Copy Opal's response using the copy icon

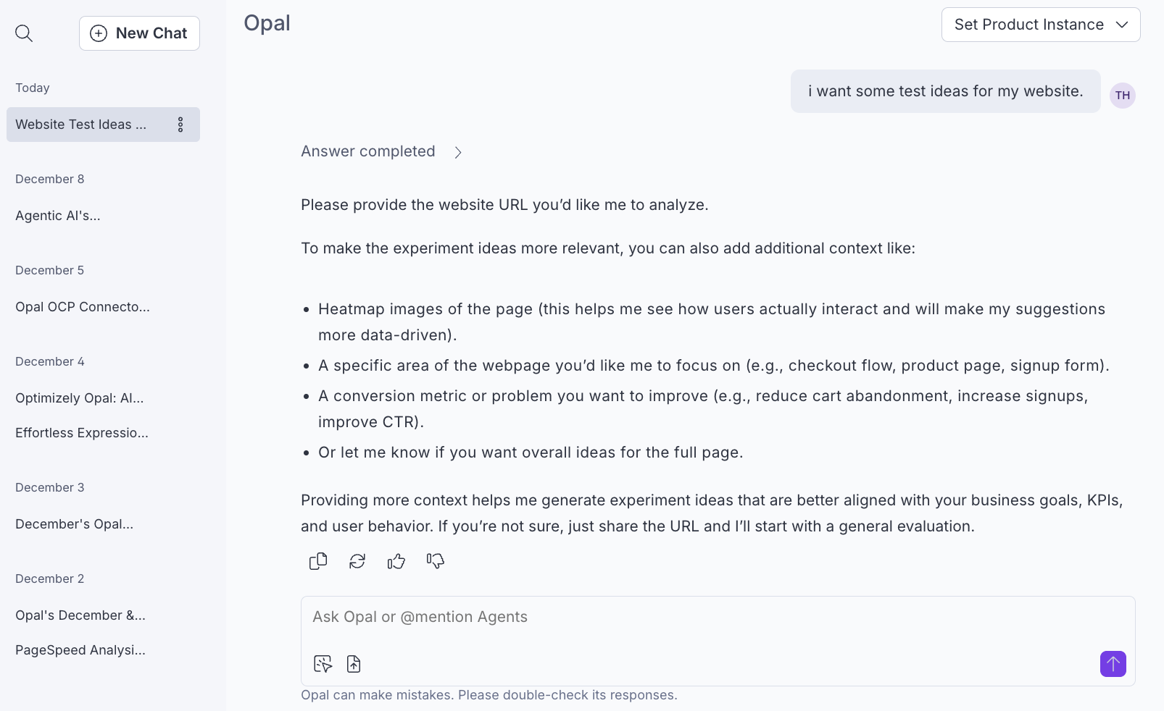317,561
